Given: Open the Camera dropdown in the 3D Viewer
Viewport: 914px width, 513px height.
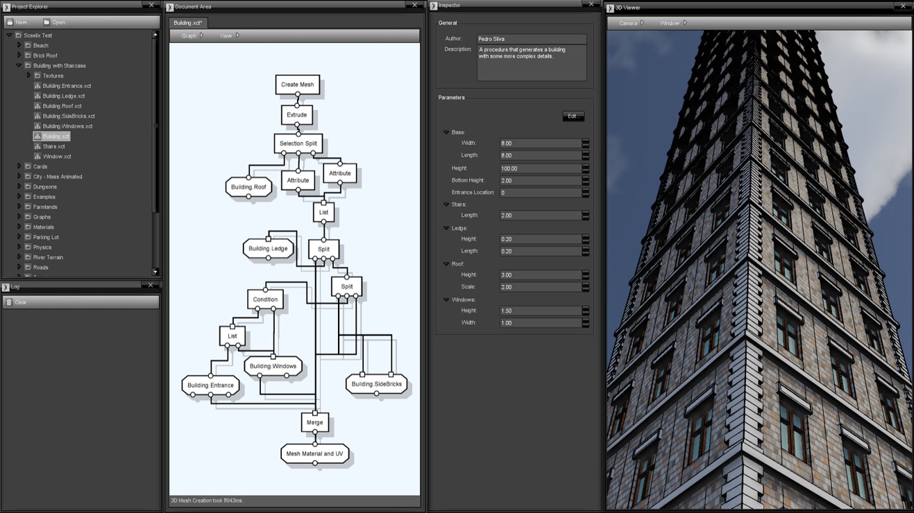Looking at the screenshot, I should click(x=629, y=22).
